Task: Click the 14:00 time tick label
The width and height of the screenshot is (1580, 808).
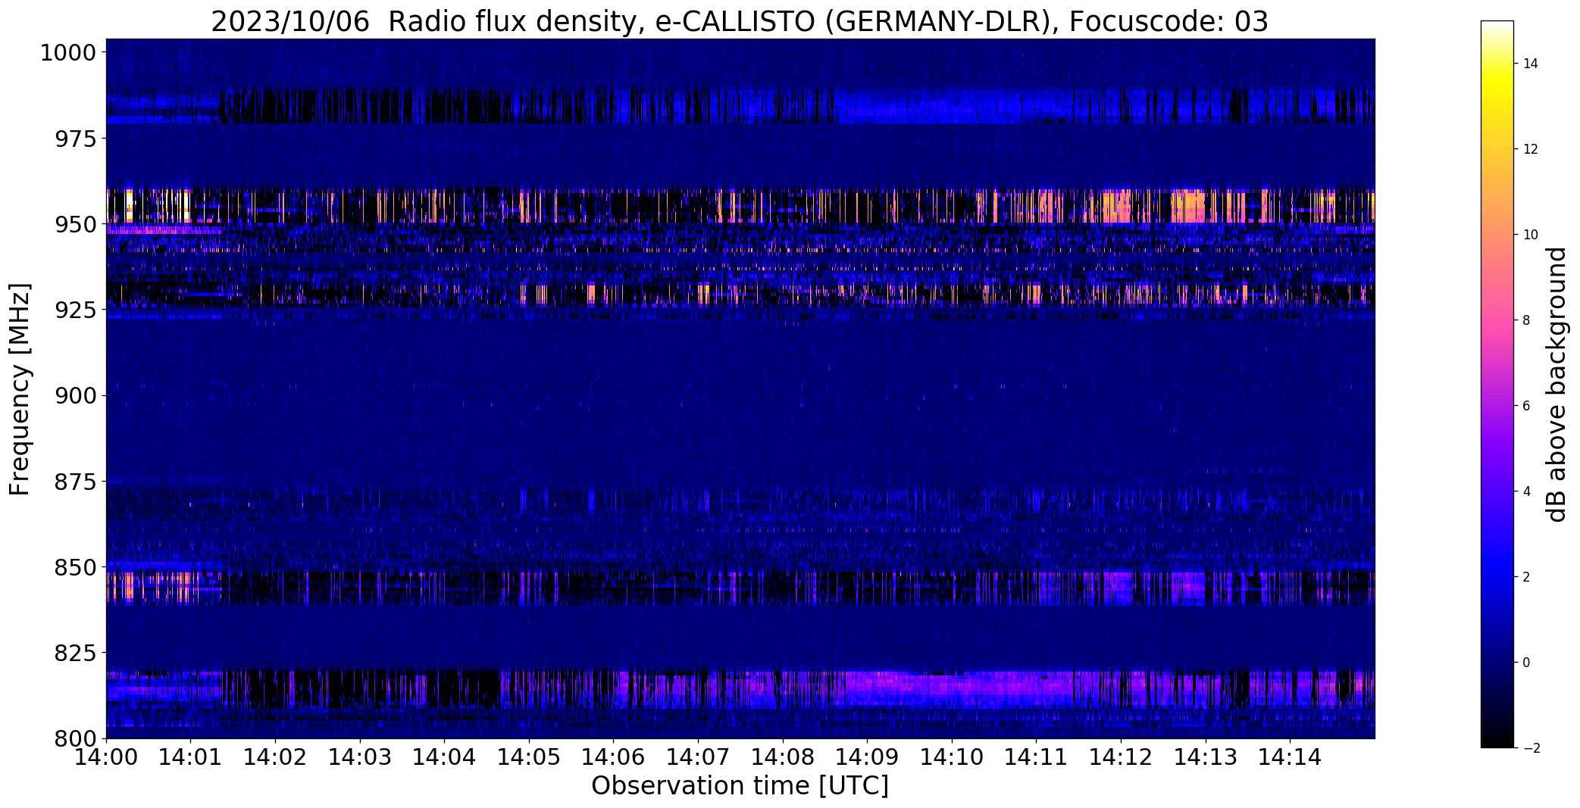Action: (106, 757)
